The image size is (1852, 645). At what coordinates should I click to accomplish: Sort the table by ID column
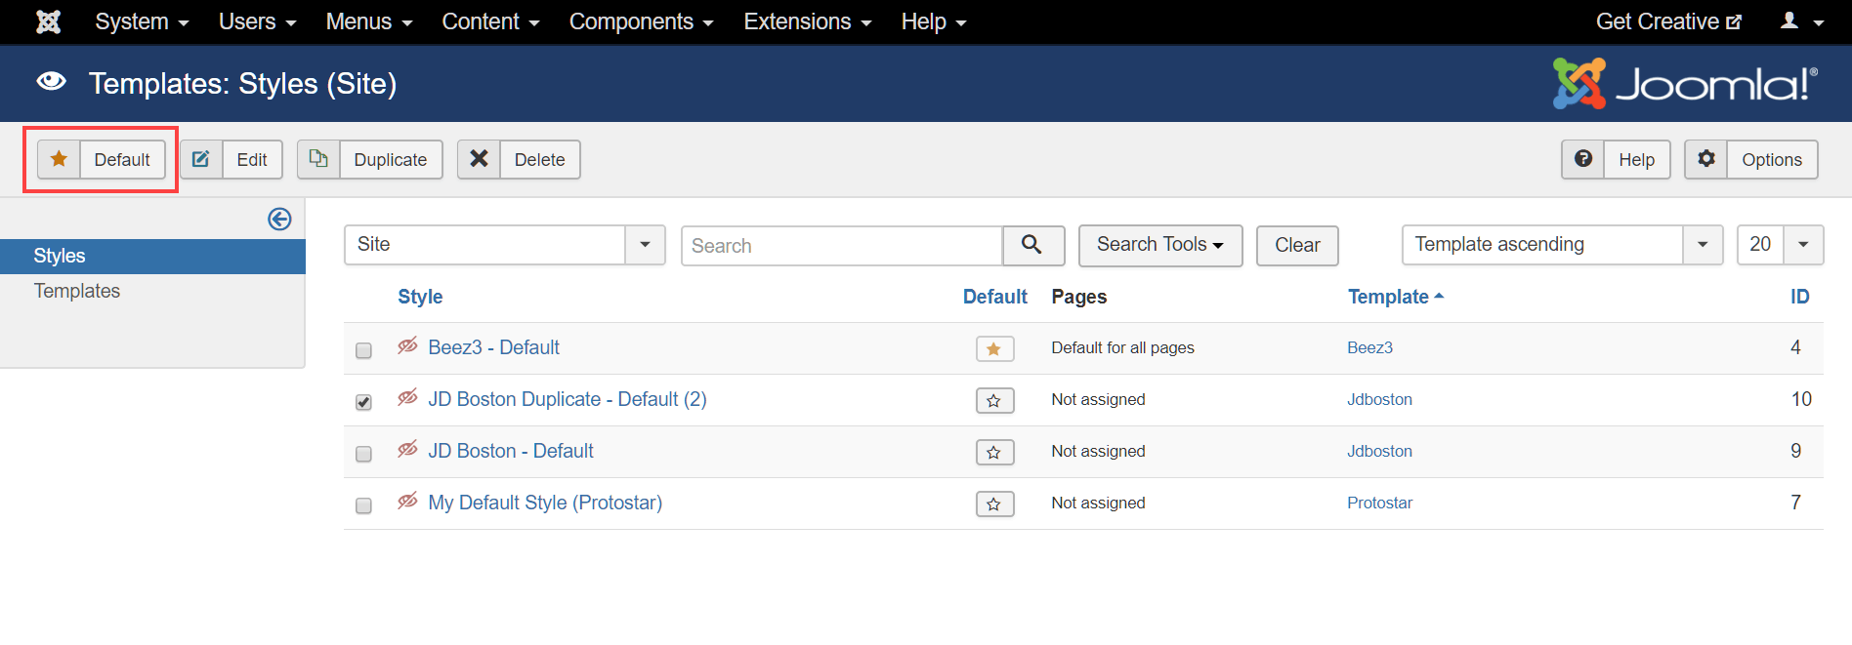1799,297
